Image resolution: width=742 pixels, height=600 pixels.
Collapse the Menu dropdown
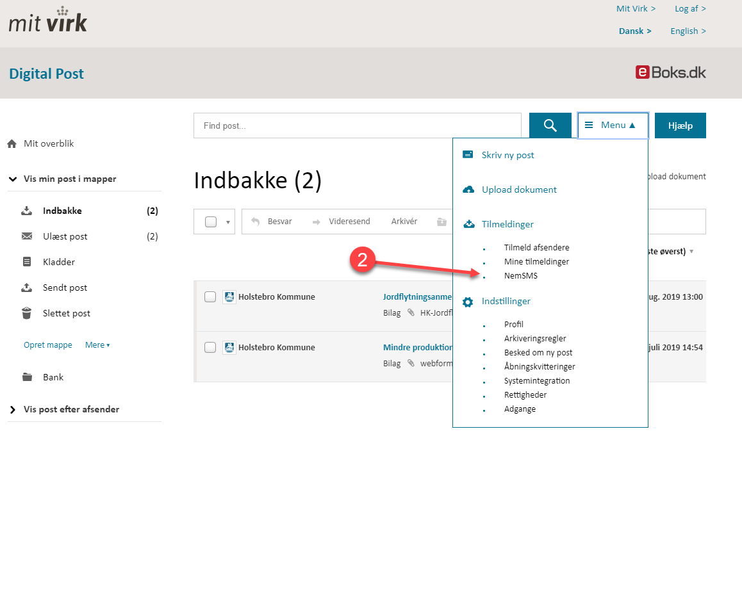pos(613,126)
